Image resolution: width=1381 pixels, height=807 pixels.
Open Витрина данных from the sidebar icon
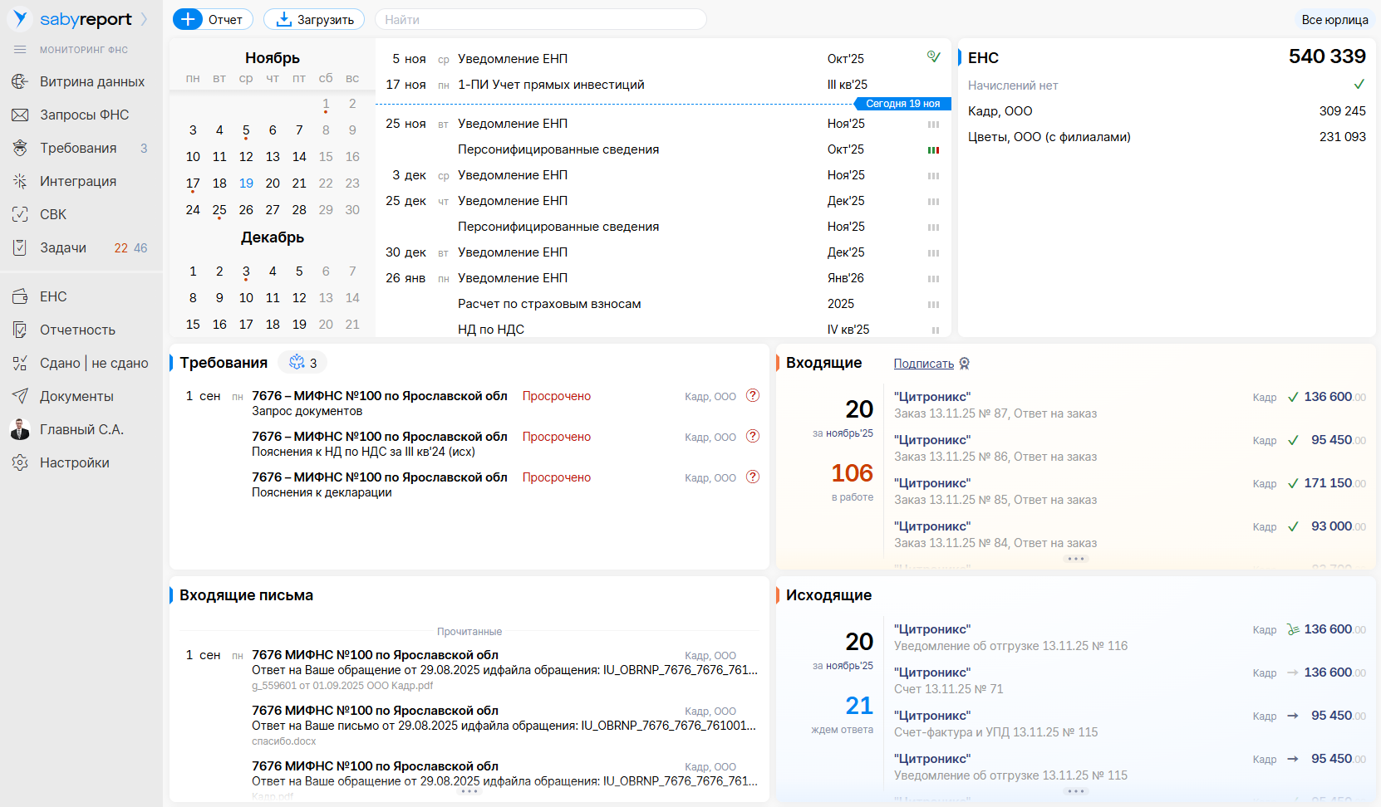click(20, 81)
